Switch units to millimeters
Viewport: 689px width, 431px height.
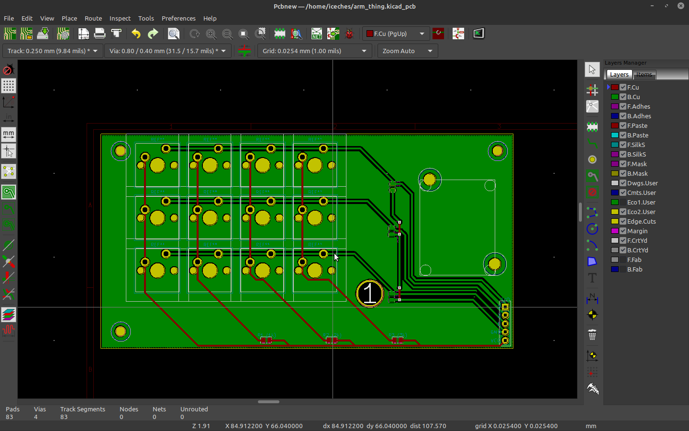click(x=9, y=135)
